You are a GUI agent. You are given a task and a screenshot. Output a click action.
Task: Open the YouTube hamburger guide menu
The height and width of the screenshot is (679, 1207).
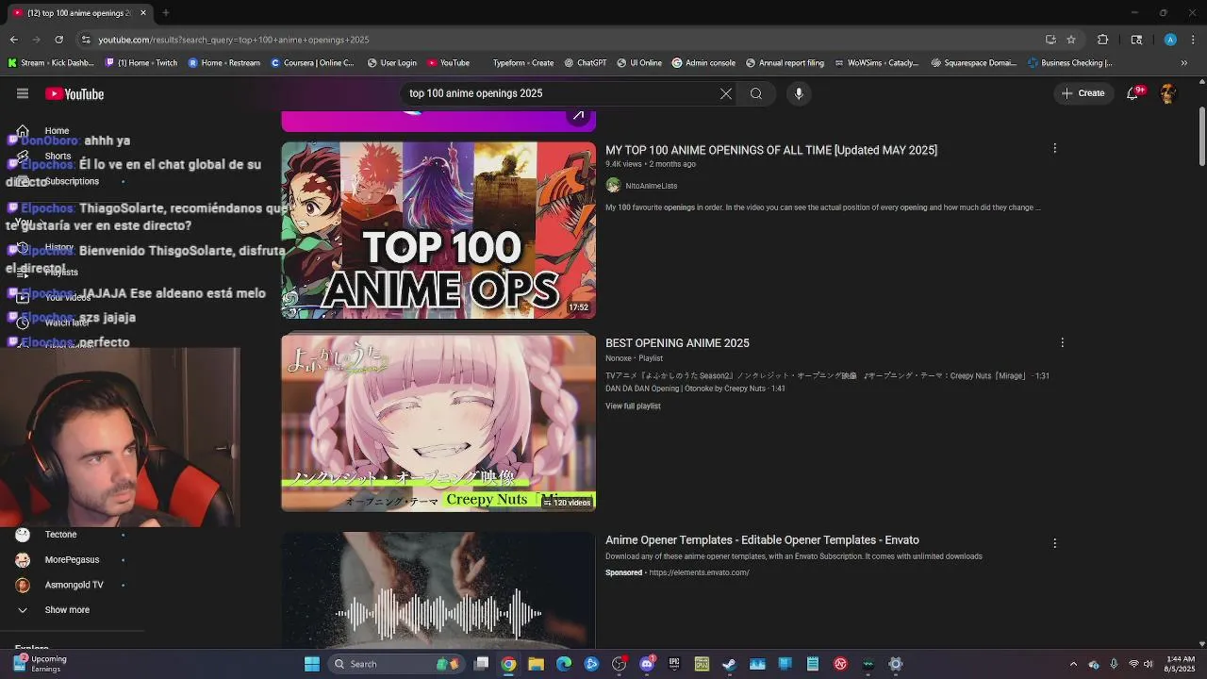pos(23,93)
